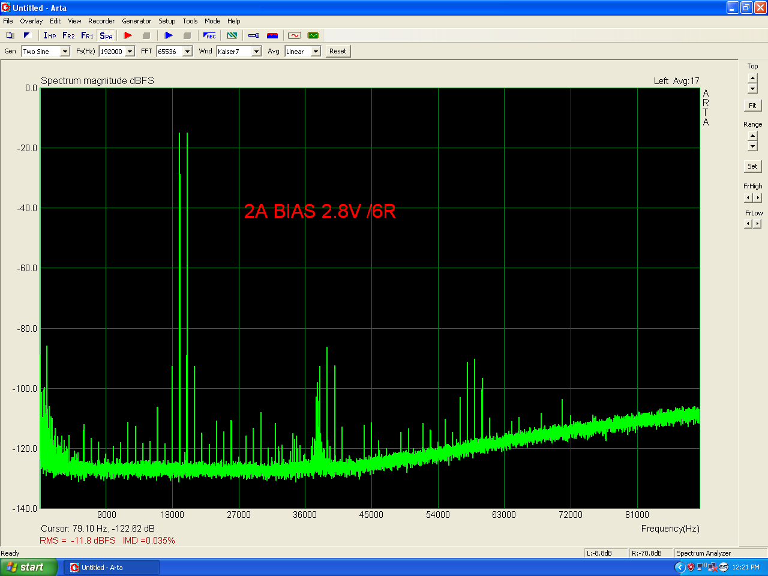Click the FrLow right arrow

(x=758, y=224)
